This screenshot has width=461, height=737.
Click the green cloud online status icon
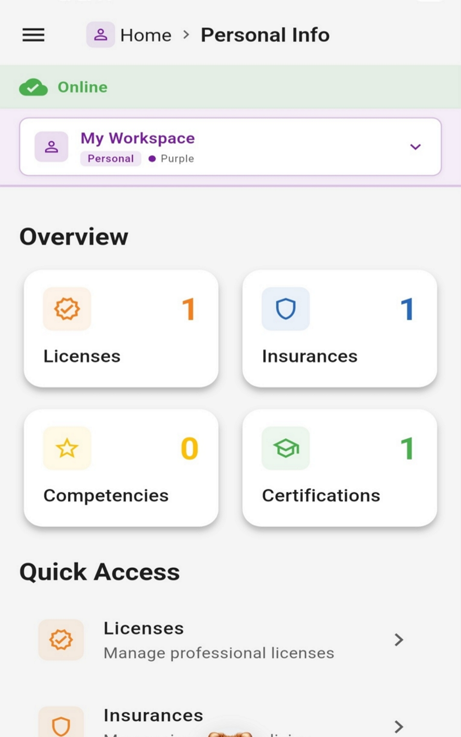coord(33,87)
